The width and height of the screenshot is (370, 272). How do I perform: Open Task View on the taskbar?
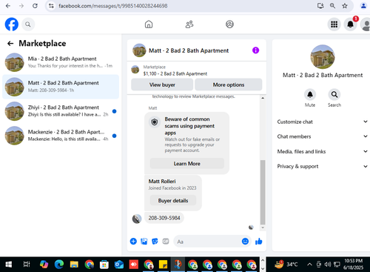tap(27, 265)
